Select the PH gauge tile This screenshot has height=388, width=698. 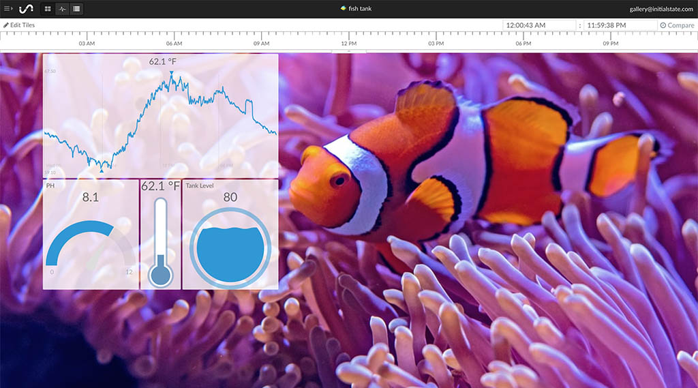tap(91, 235)
